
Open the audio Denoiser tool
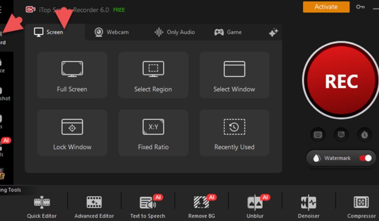(x=308, y=207)
